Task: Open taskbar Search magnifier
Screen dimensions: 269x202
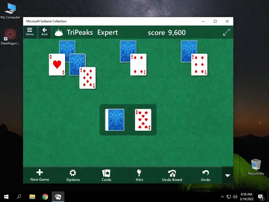Action: (x=19, y=197)
